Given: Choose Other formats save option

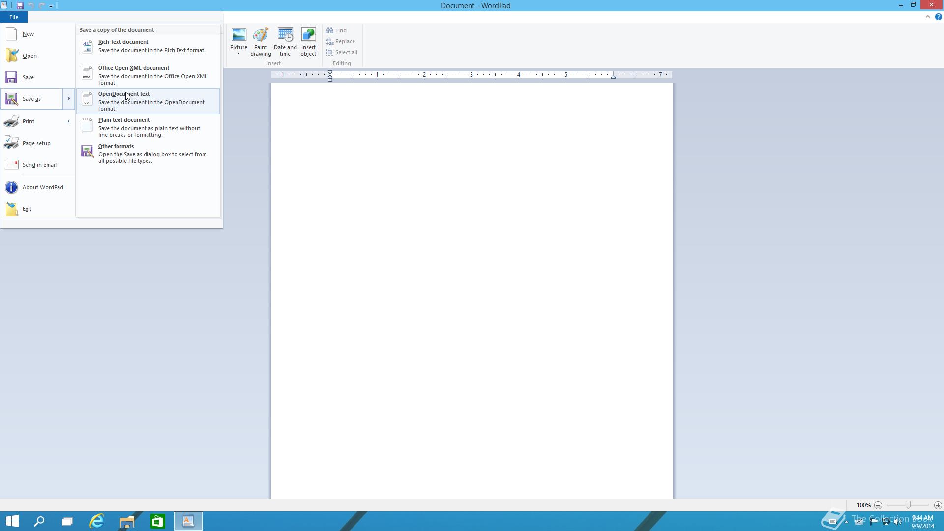Looking at the screenshot, I should (x=148, y=153).
